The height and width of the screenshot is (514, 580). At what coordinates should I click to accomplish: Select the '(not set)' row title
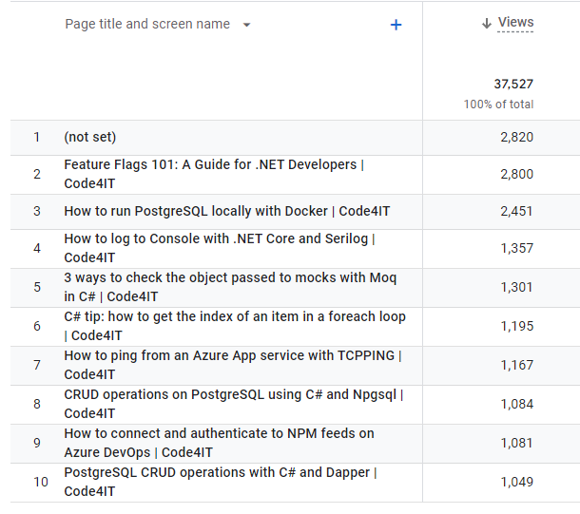90,137
